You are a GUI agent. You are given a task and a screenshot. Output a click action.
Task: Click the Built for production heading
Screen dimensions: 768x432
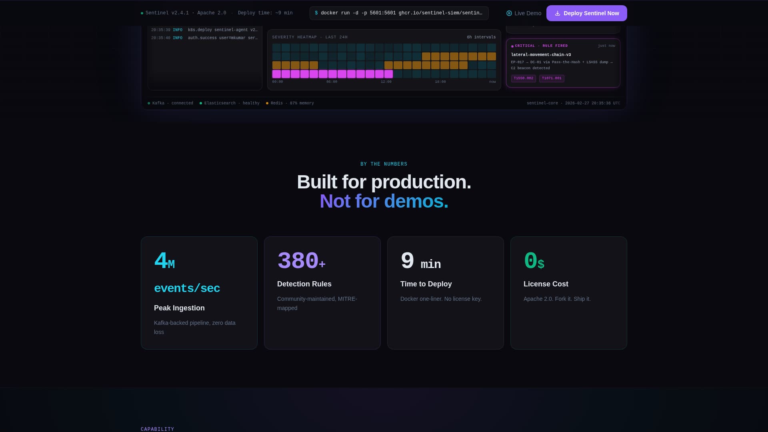tap(384, 182)
